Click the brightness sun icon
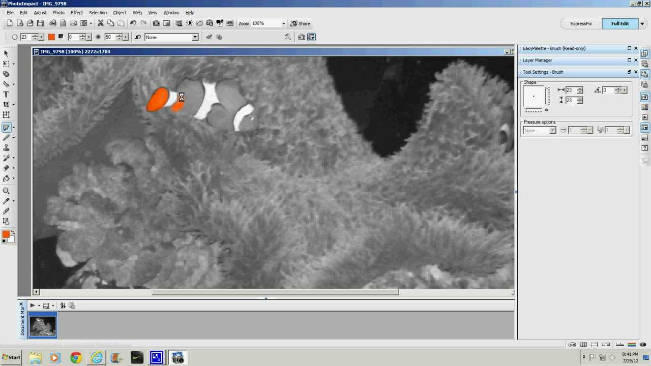Screen dimensions: 651x366 (x=189, y=23)
